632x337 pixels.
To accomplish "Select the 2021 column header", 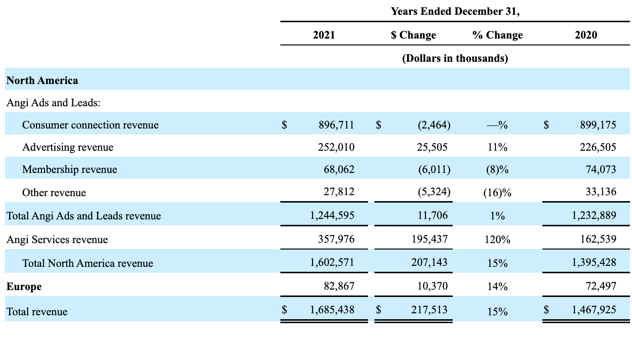I will [324, 35].
